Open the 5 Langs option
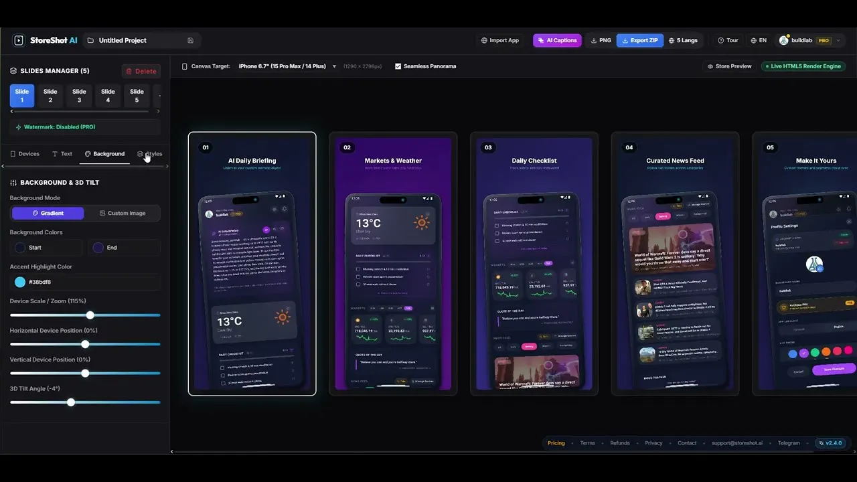Viewport: 857px width, 482px height. tap(683, 40)
